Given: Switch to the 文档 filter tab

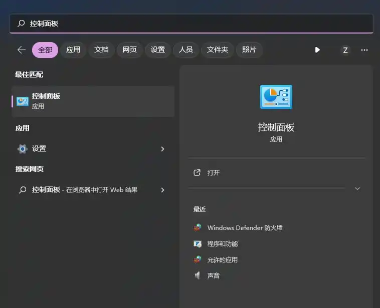Looking at the screenshot, I should coord(101,50).
